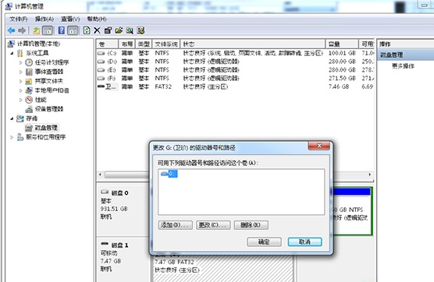Open the 操作(A) menu
Screen dimensions: 434x282
(x=44, y=19)
